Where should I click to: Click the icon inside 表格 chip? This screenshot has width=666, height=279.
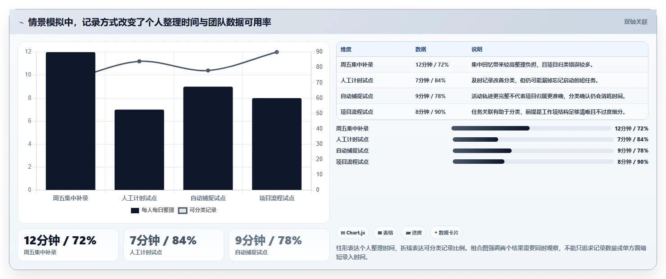(380, 233)
